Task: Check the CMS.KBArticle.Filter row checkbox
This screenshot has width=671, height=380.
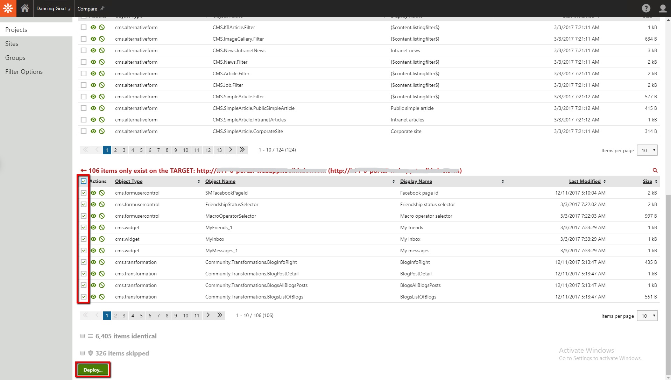Action: pyautogui.click(x=84, y=27)
